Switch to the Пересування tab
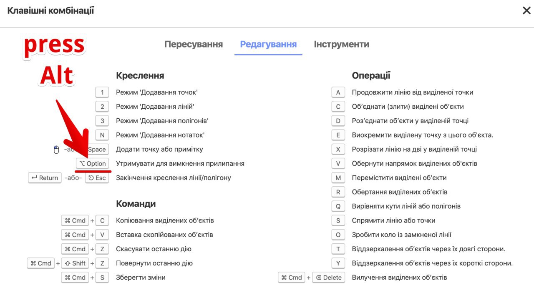This screenshot has height=290, width=534. 194,44
